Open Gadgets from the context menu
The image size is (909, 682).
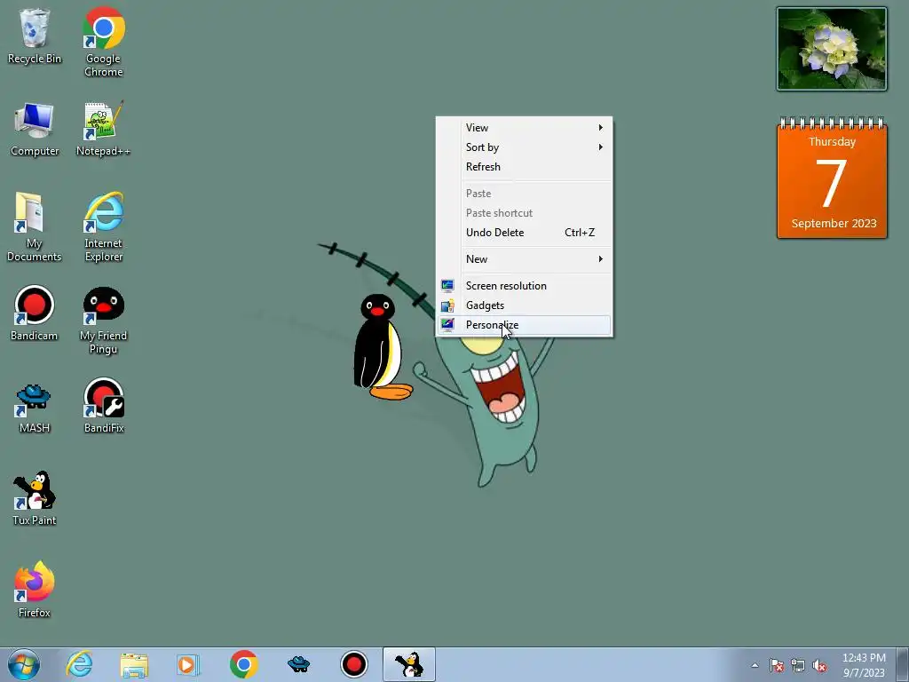pos(524,305)
